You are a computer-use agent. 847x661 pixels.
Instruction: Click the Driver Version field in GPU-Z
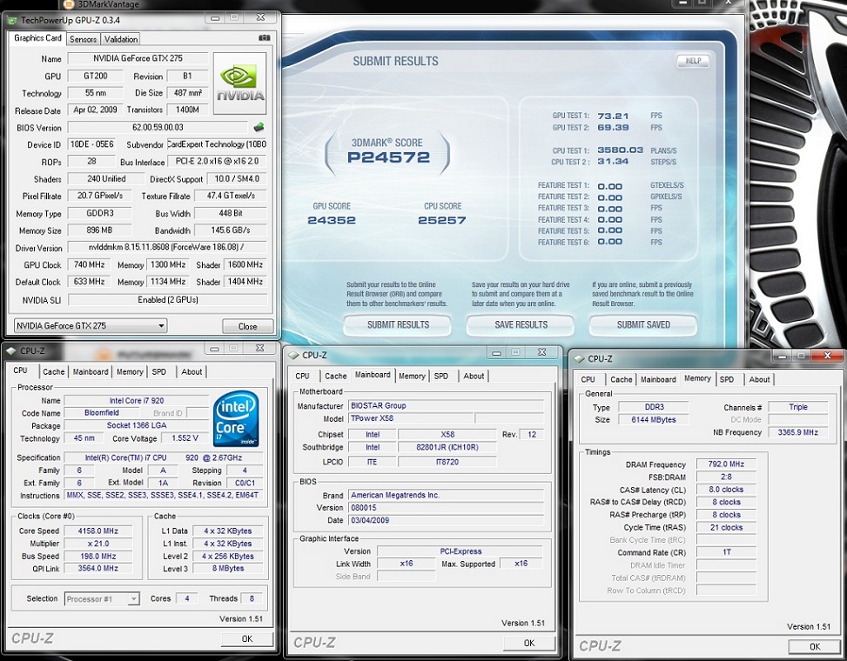(167, 248)
